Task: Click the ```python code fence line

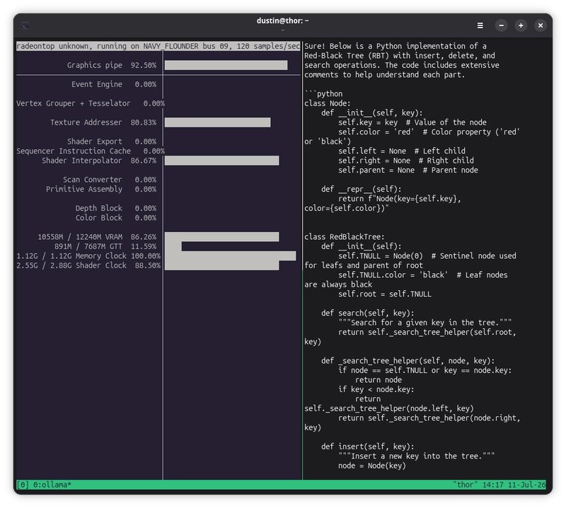Action: click(323, 93)
